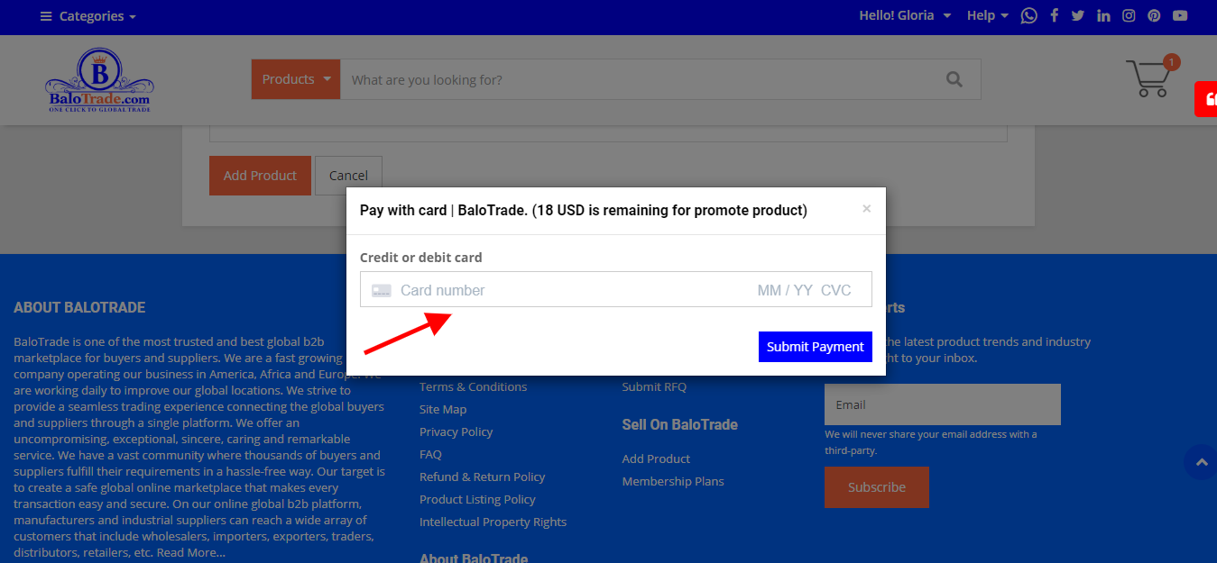Click the ABOUT BALOTRADE heading

tap(79, 307)
